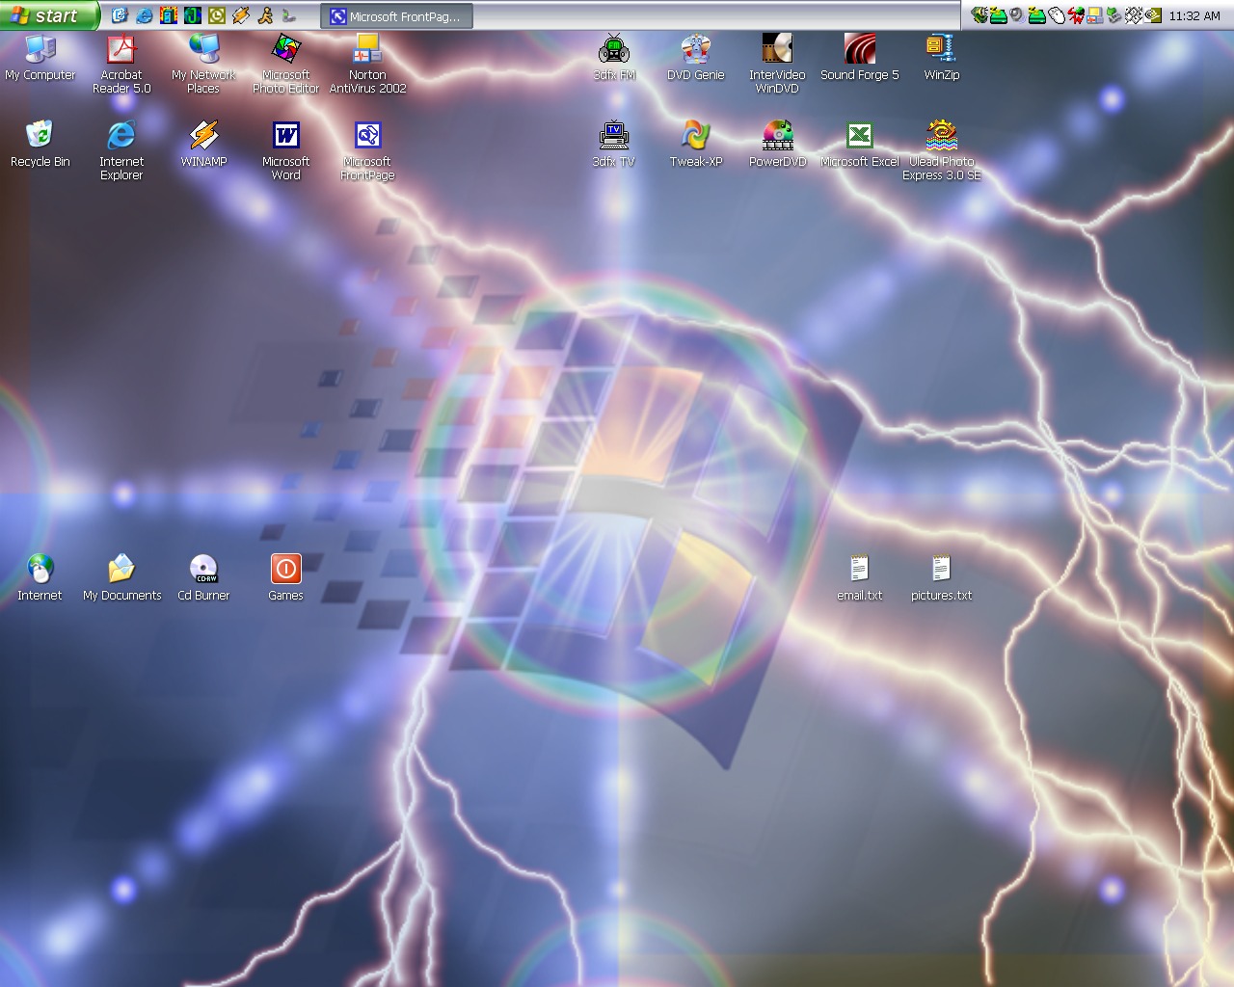Open the My Documents folder icon
The height and width of the screenshot is (987, 1234).
[121, 578]
